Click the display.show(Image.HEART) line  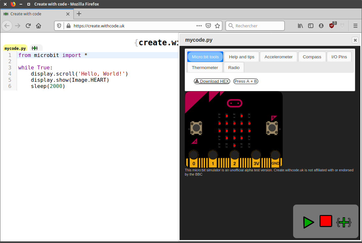click(70, 80)
